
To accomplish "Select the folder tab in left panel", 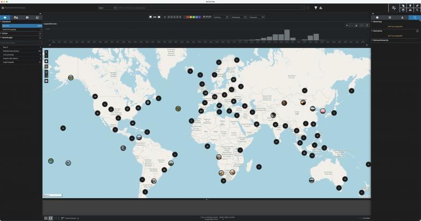I will click(x=5, y=17).
